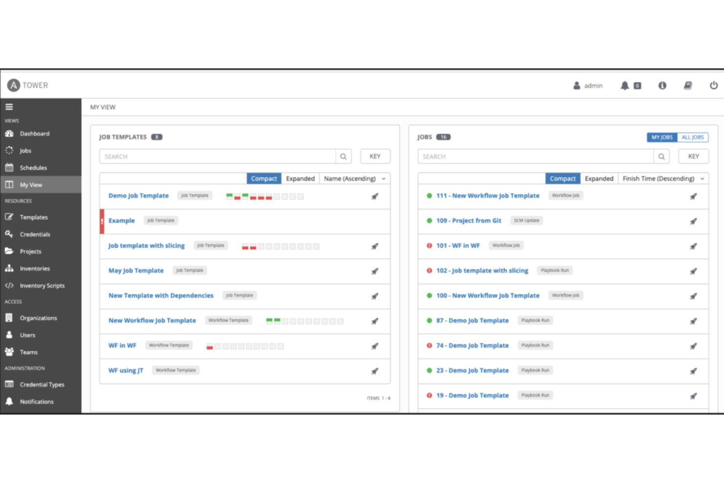
Task: Open the 111 - New Workflow Job Template job
Action: (x=487, y=195)
